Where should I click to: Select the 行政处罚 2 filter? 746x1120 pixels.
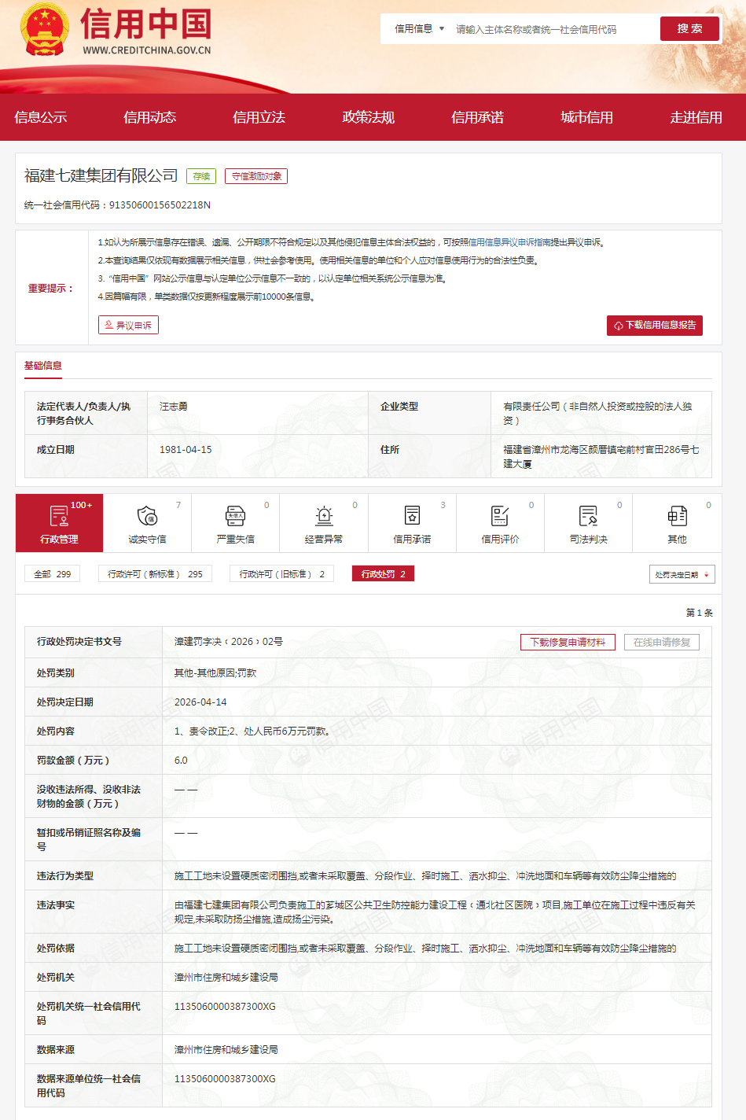pos(383,574)
